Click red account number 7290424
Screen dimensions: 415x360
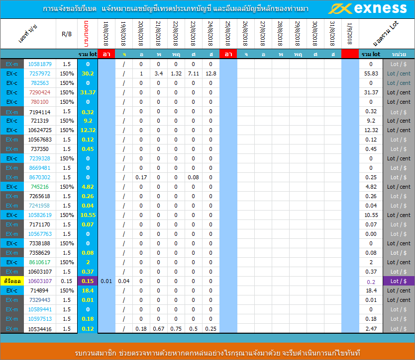tap(40, 92)
